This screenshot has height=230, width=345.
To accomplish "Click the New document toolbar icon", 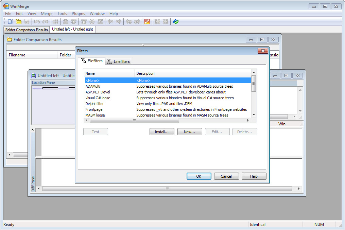I will pyautogui.click(x=10, y=21).
